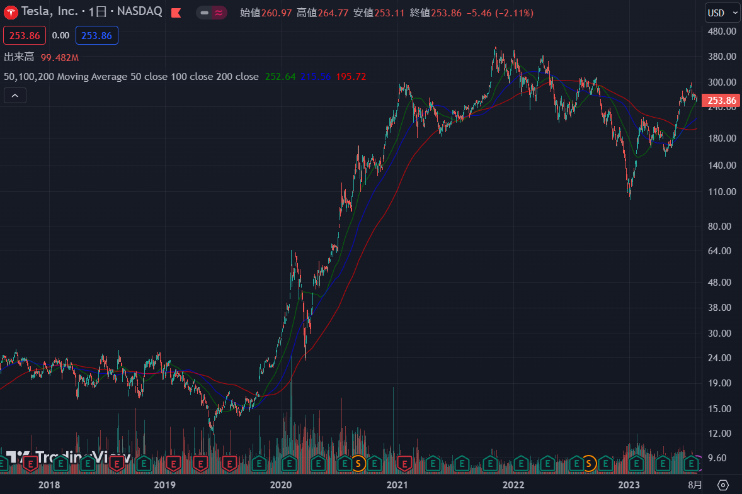Image resolution: width=742 pixels, height=494 pixels.
Task: Click the blue 215.56 moving average value
Action: [x=316, y=77]
